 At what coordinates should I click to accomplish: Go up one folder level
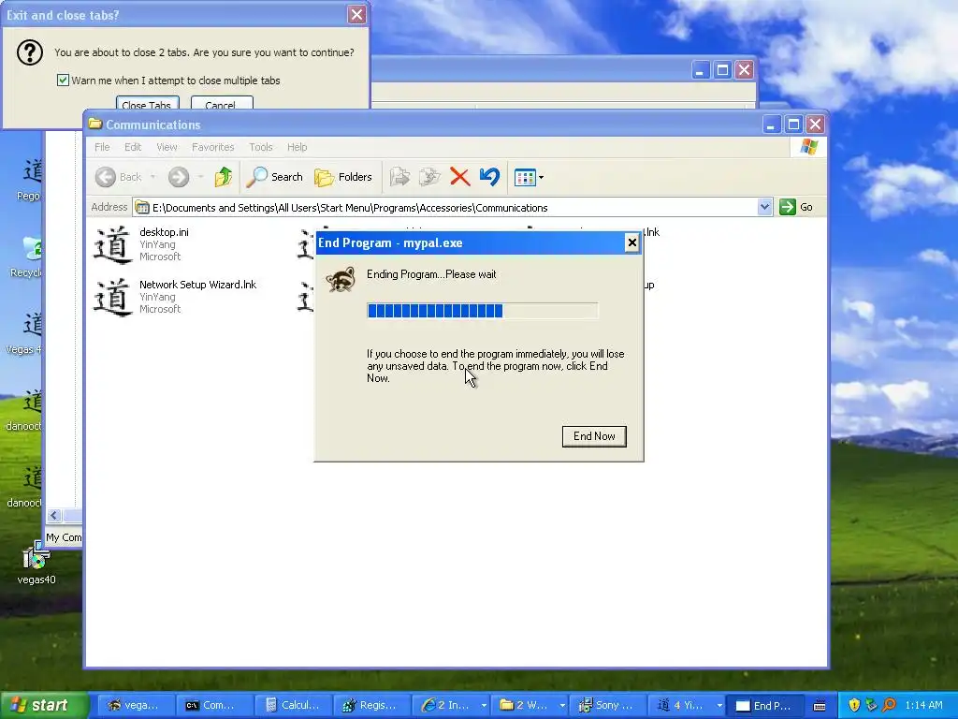[223, 177]
